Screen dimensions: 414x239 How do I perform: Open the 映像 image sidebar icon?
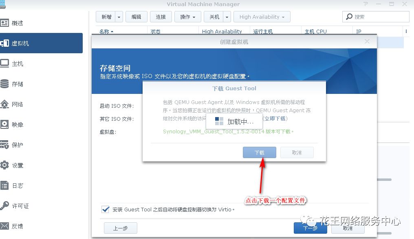click(x=4, y=124)
